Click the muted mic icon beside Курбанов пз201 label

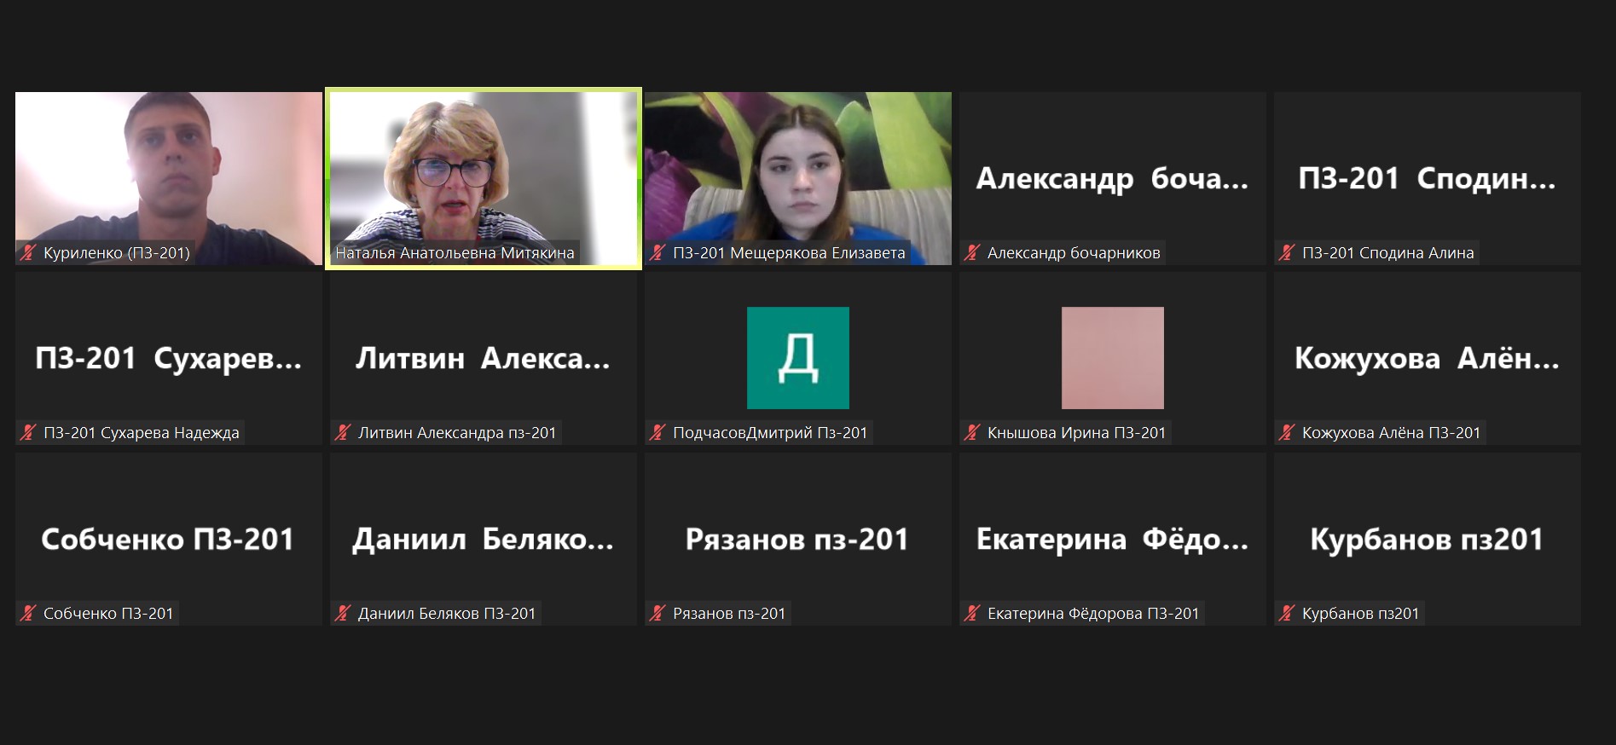click(1287, 613)
